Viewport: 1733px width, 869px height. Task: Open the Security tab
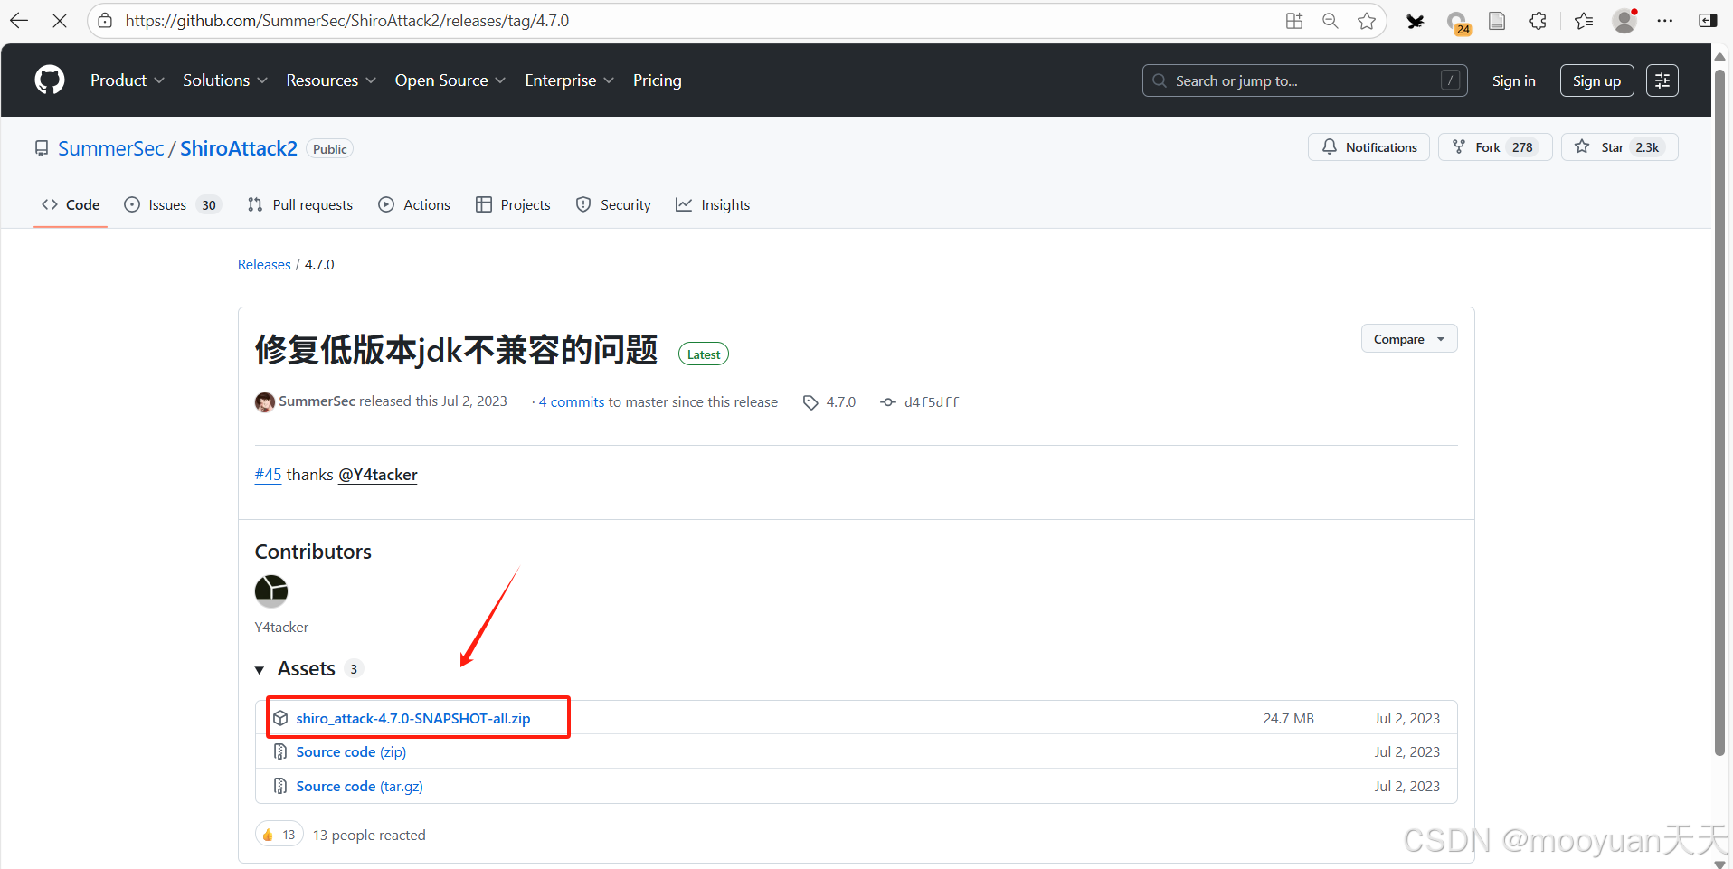click(x=613, y=205)
